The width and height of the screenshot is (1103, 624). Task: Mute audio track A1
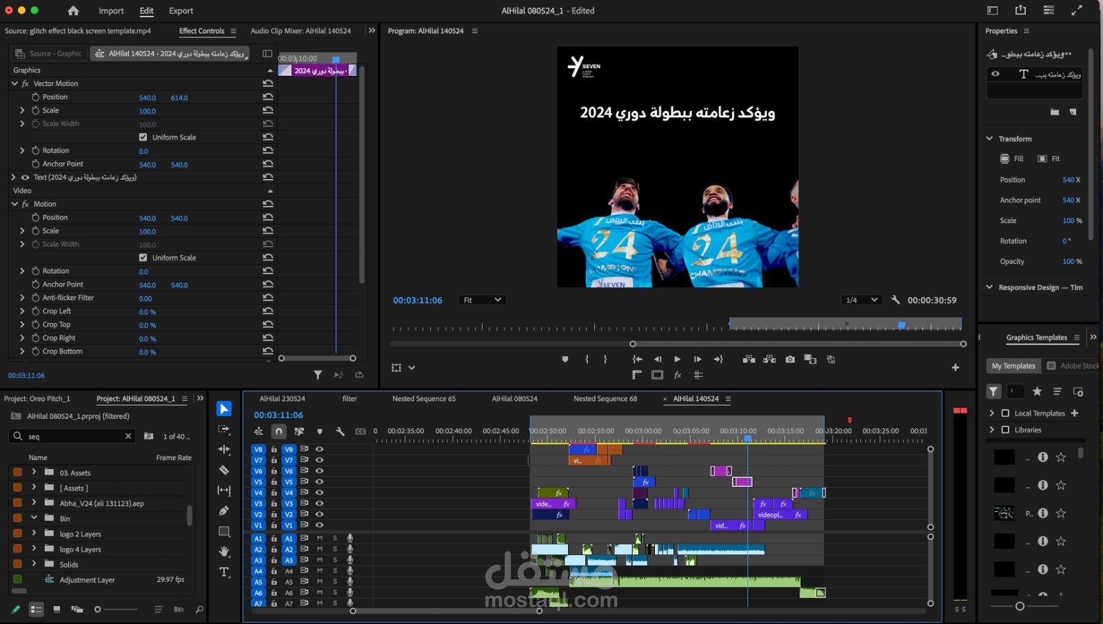pyautogui.click(x=320, y=538)
